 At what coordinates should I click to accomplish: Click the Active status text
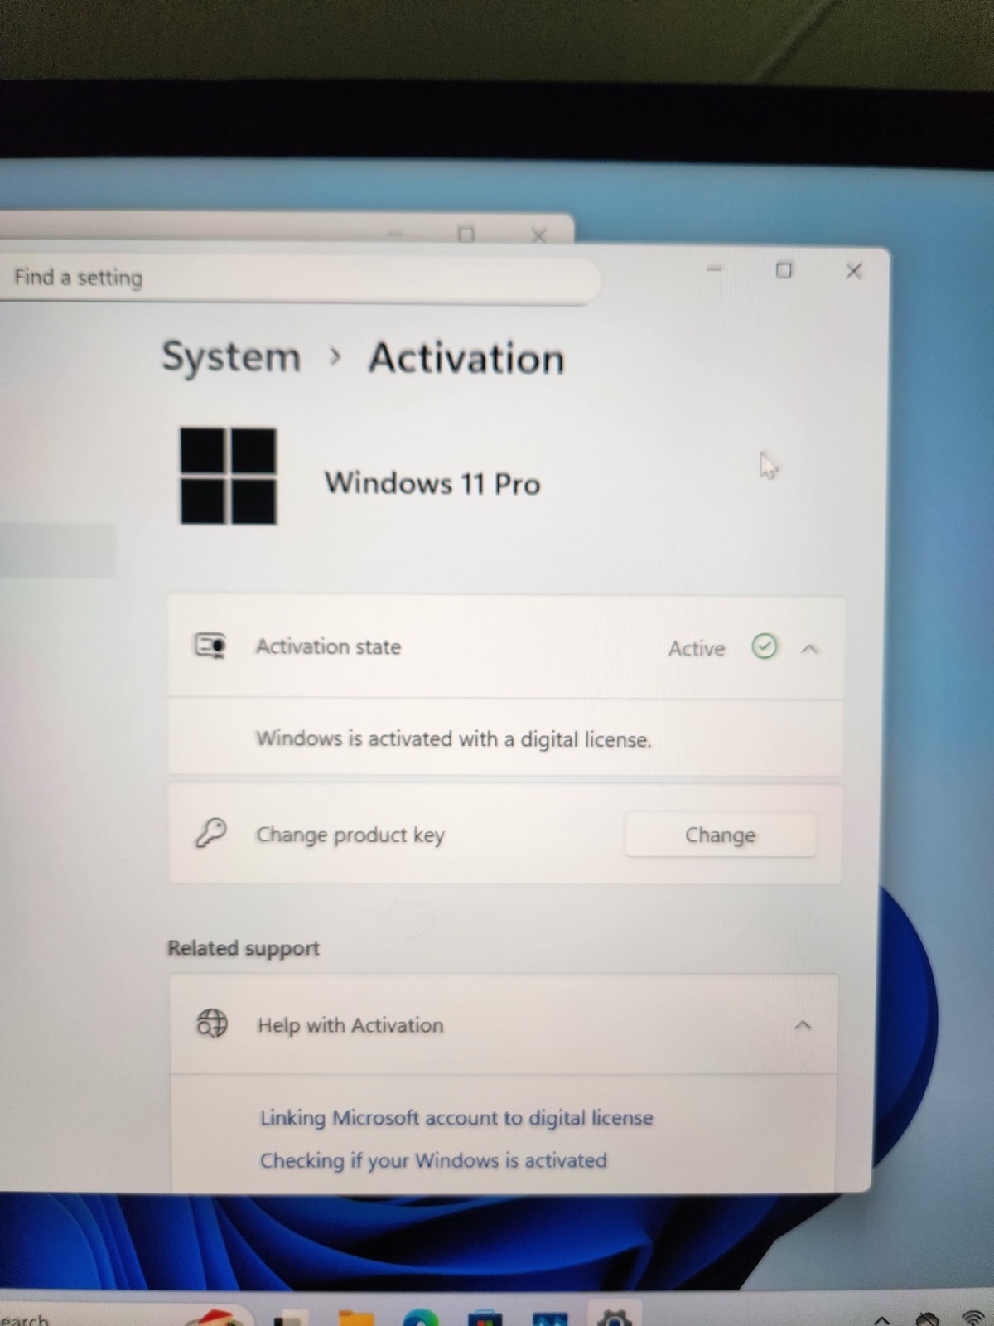click(697, 648)
